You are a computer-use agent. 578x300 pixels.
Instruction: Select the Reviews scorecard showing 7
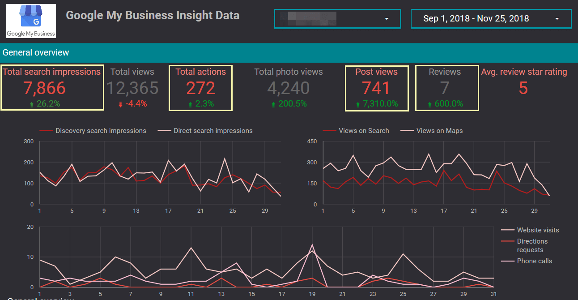tap(446, 88)
